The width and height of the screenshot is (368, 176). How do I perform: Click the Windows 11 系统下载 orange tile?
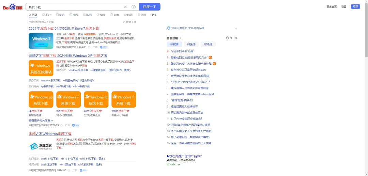(x=124, y=99)
